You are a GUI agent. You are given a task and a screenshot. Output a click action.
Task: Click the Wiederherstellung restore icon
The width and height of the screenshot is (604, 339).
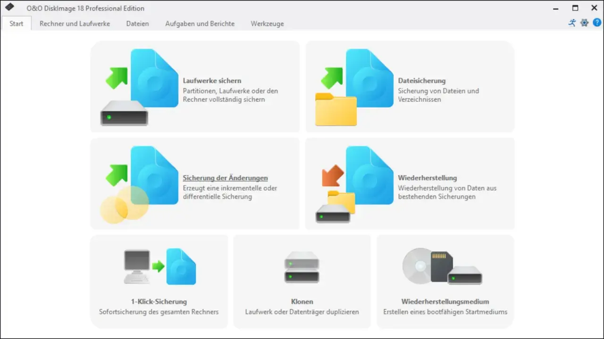pyautogui.click(x=354, y=185)
